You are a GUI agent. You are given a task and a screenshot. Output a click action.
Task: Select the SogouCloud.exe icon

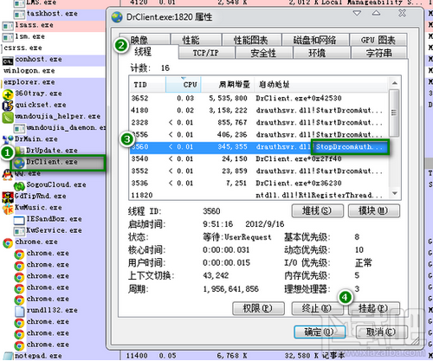tap(19, 185)
